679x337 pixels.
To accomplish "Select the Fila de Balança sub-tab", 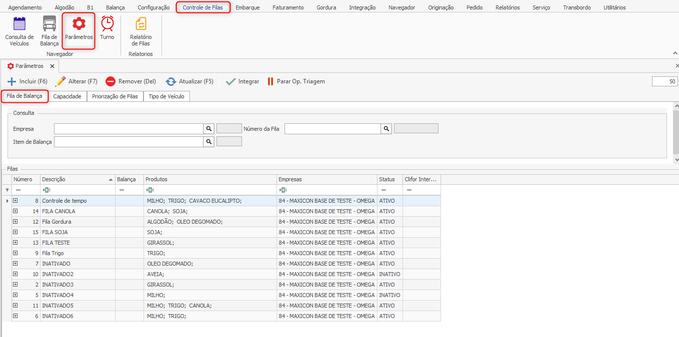I will pyautogui.click(x=24, y=96).
